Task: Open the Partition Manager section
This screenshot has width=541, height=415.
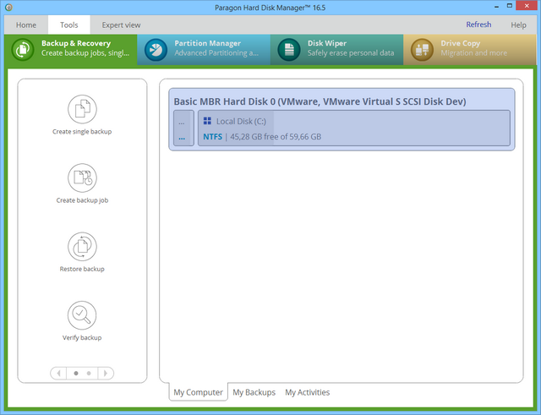Action: pos(204,48)
